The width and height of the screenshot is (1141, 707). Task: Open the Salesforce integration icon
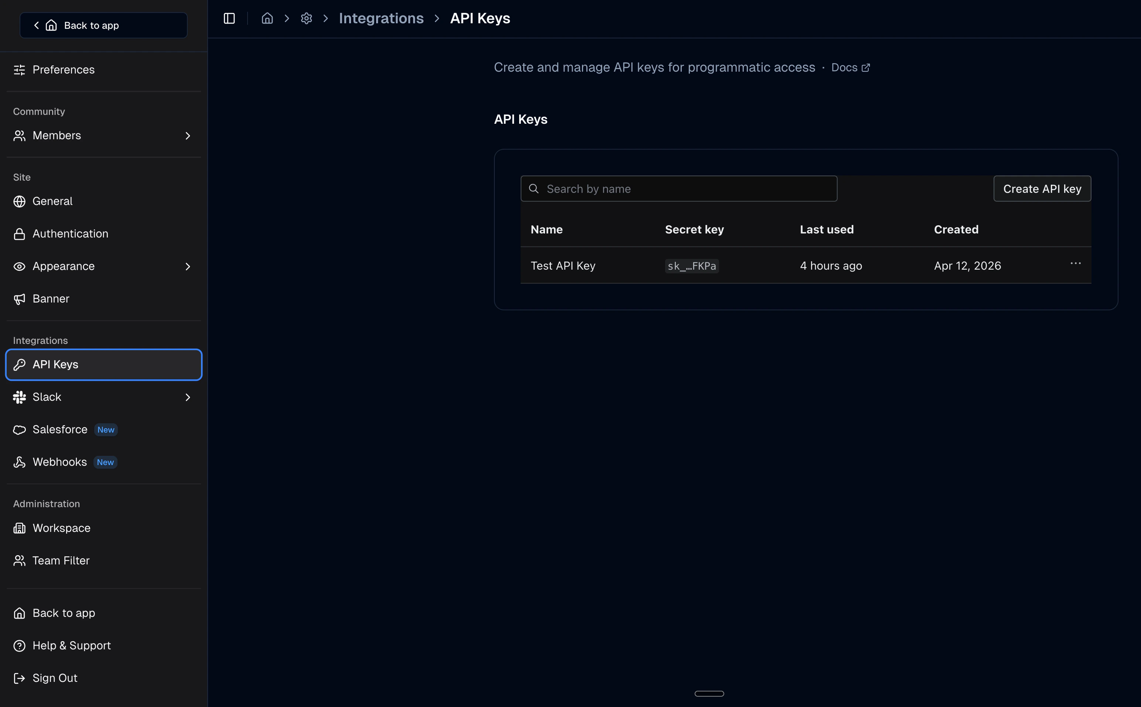[19, 429]
